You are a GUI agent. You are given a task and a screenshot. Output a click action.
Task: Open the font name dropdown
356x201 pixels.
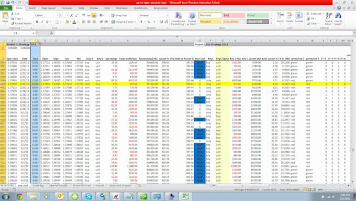[x=58, y=15]
